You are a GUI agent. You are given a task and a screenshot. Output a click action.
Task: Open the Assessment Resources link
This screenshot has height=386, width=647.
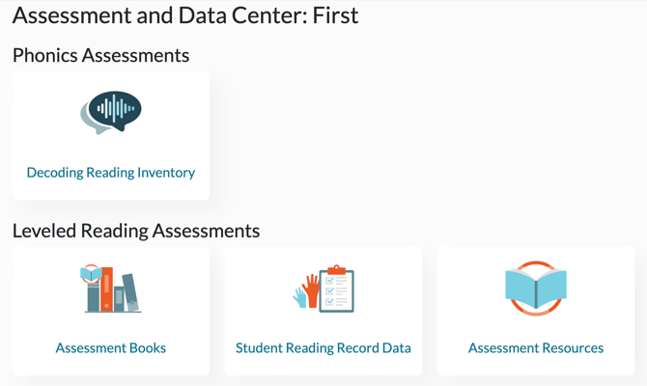536,347
